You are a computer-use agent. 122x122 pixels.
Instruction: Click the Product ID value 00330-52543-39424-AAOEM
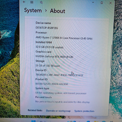[52, 84]
